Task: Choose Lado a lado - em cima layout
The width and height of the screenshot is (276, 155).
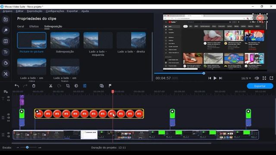Action: point(31,67)
